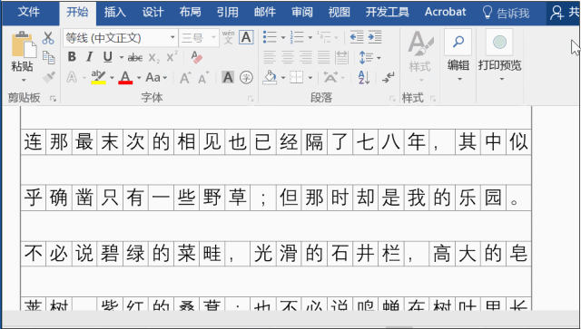
Task: Click the Print Preview 打印预览 button
Action: (499, 55)
